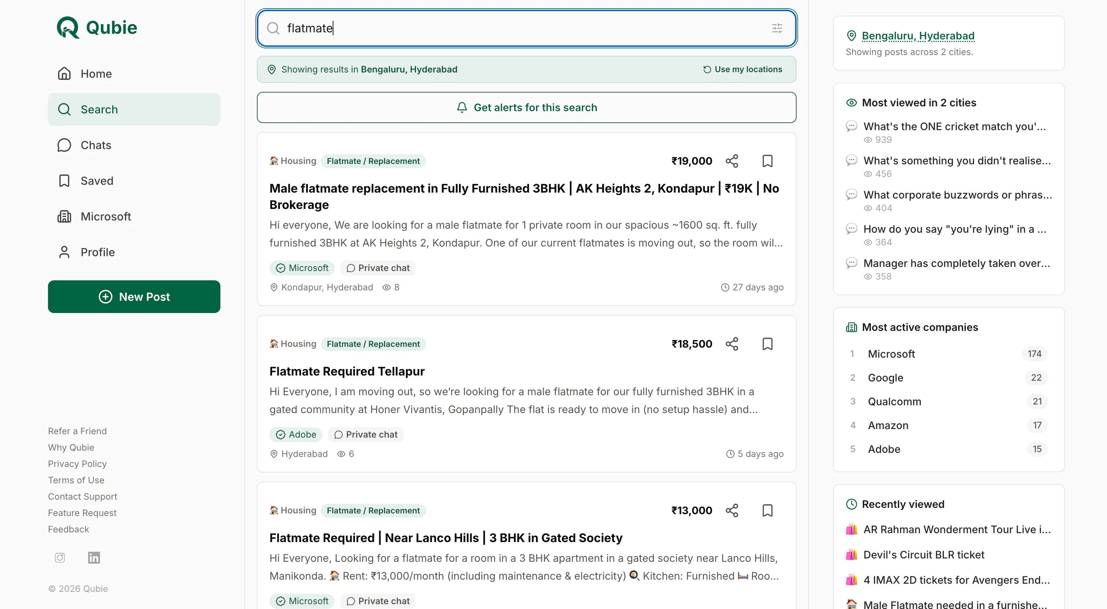Image resolution: width=1107 pixels, height=609 pixels.
Task: Focus the flatmate search field
Action: [x=526, y=28]
